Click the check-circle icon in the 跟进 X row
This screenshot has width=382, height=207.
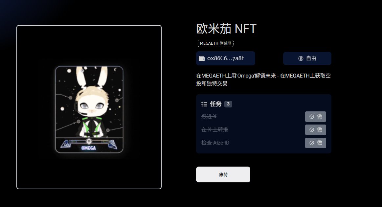[312, 117]
